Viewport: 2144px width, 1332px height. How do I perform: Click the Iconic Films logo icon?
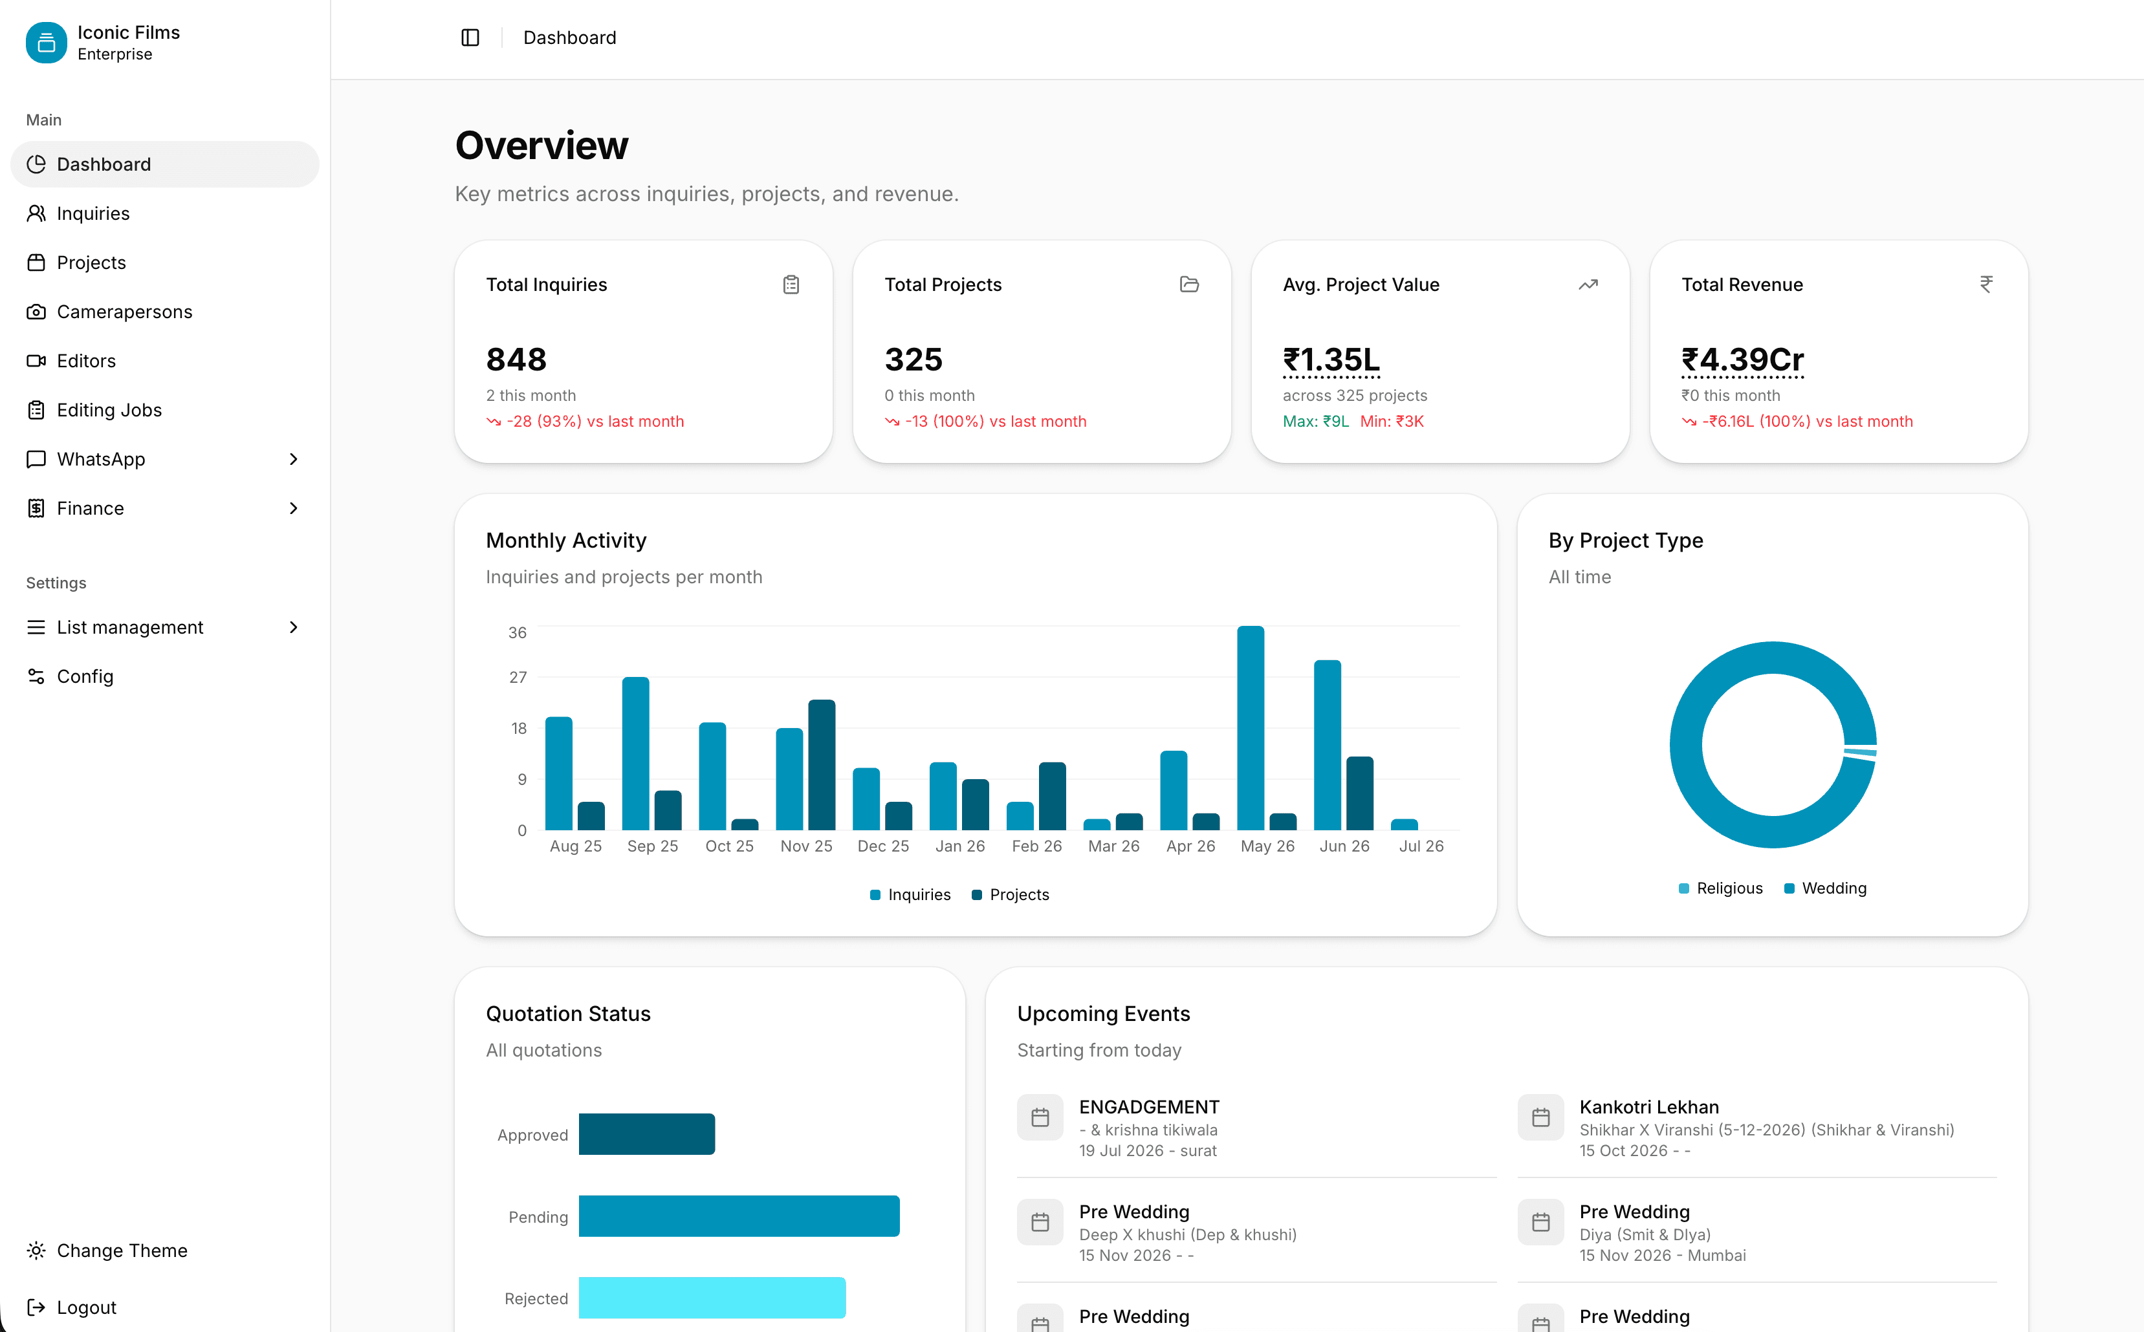coord(47,42)
